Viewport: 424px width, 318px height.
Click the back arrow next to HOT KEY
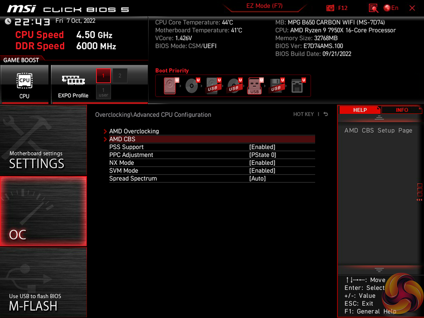pyautogui.click(x=326, y=114)
